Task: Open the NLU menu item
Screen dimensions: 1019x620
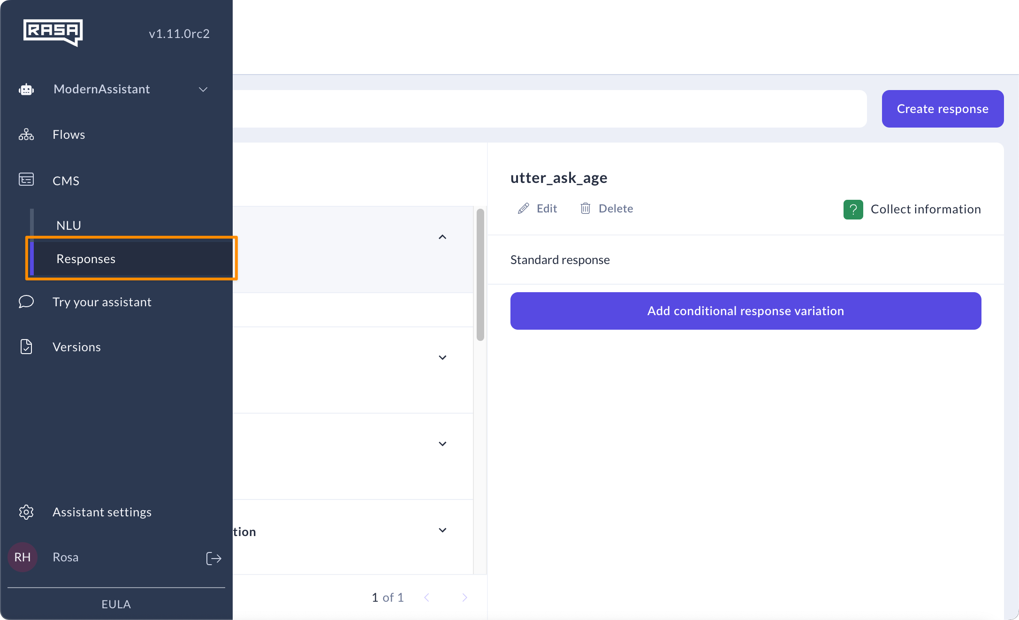Action: pyautogui.click(x=68, y=225)
